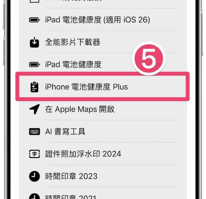Viewport: 206px width, 199px height.
Task: Choose 在 Apple Maps 開啟 option
Action: coord(103,109)
